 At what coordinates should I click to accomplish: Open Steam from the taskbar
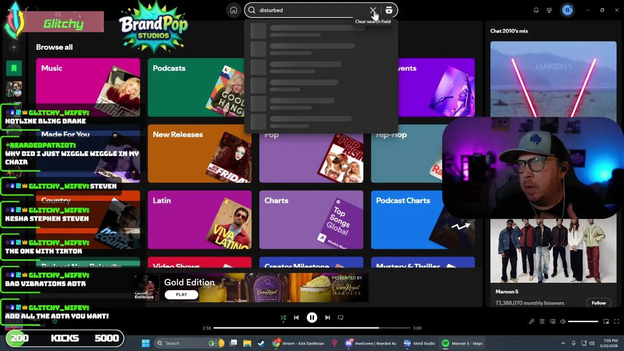(x=260, y=343)
